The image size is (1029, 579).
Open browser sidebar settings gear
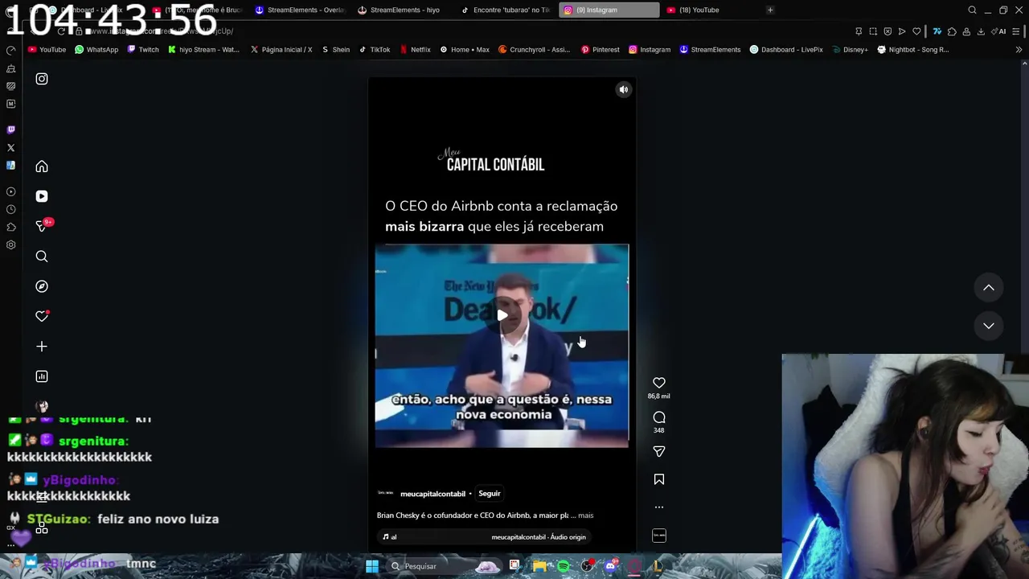pyautogui.click(x=10, y=245)
